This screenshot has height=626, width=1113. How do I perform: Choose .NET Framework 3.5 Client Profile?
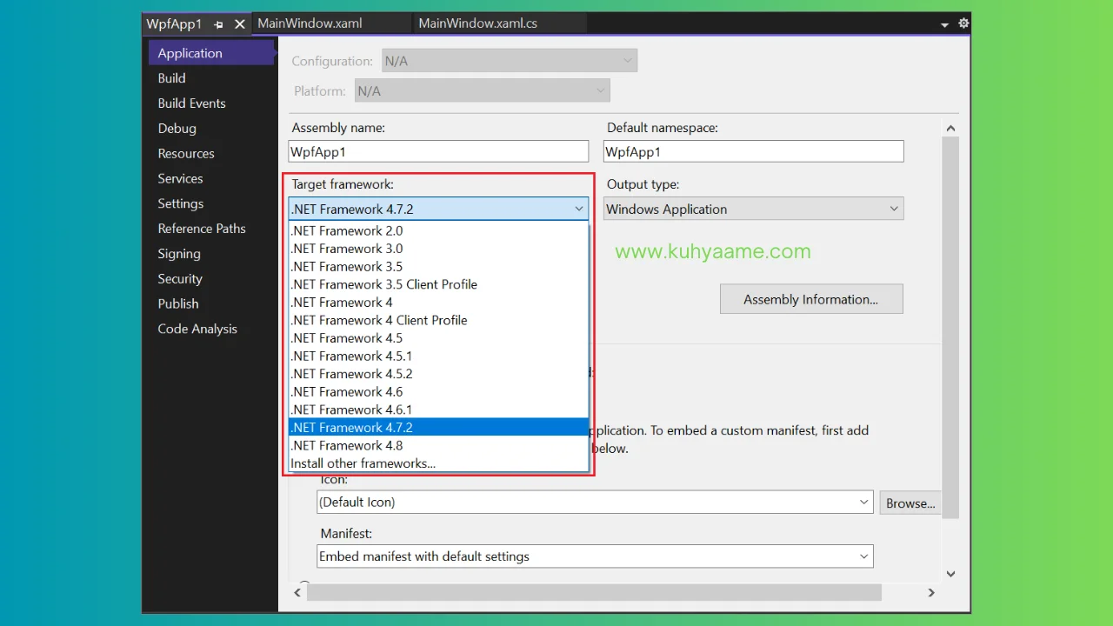tap(438, 284)
